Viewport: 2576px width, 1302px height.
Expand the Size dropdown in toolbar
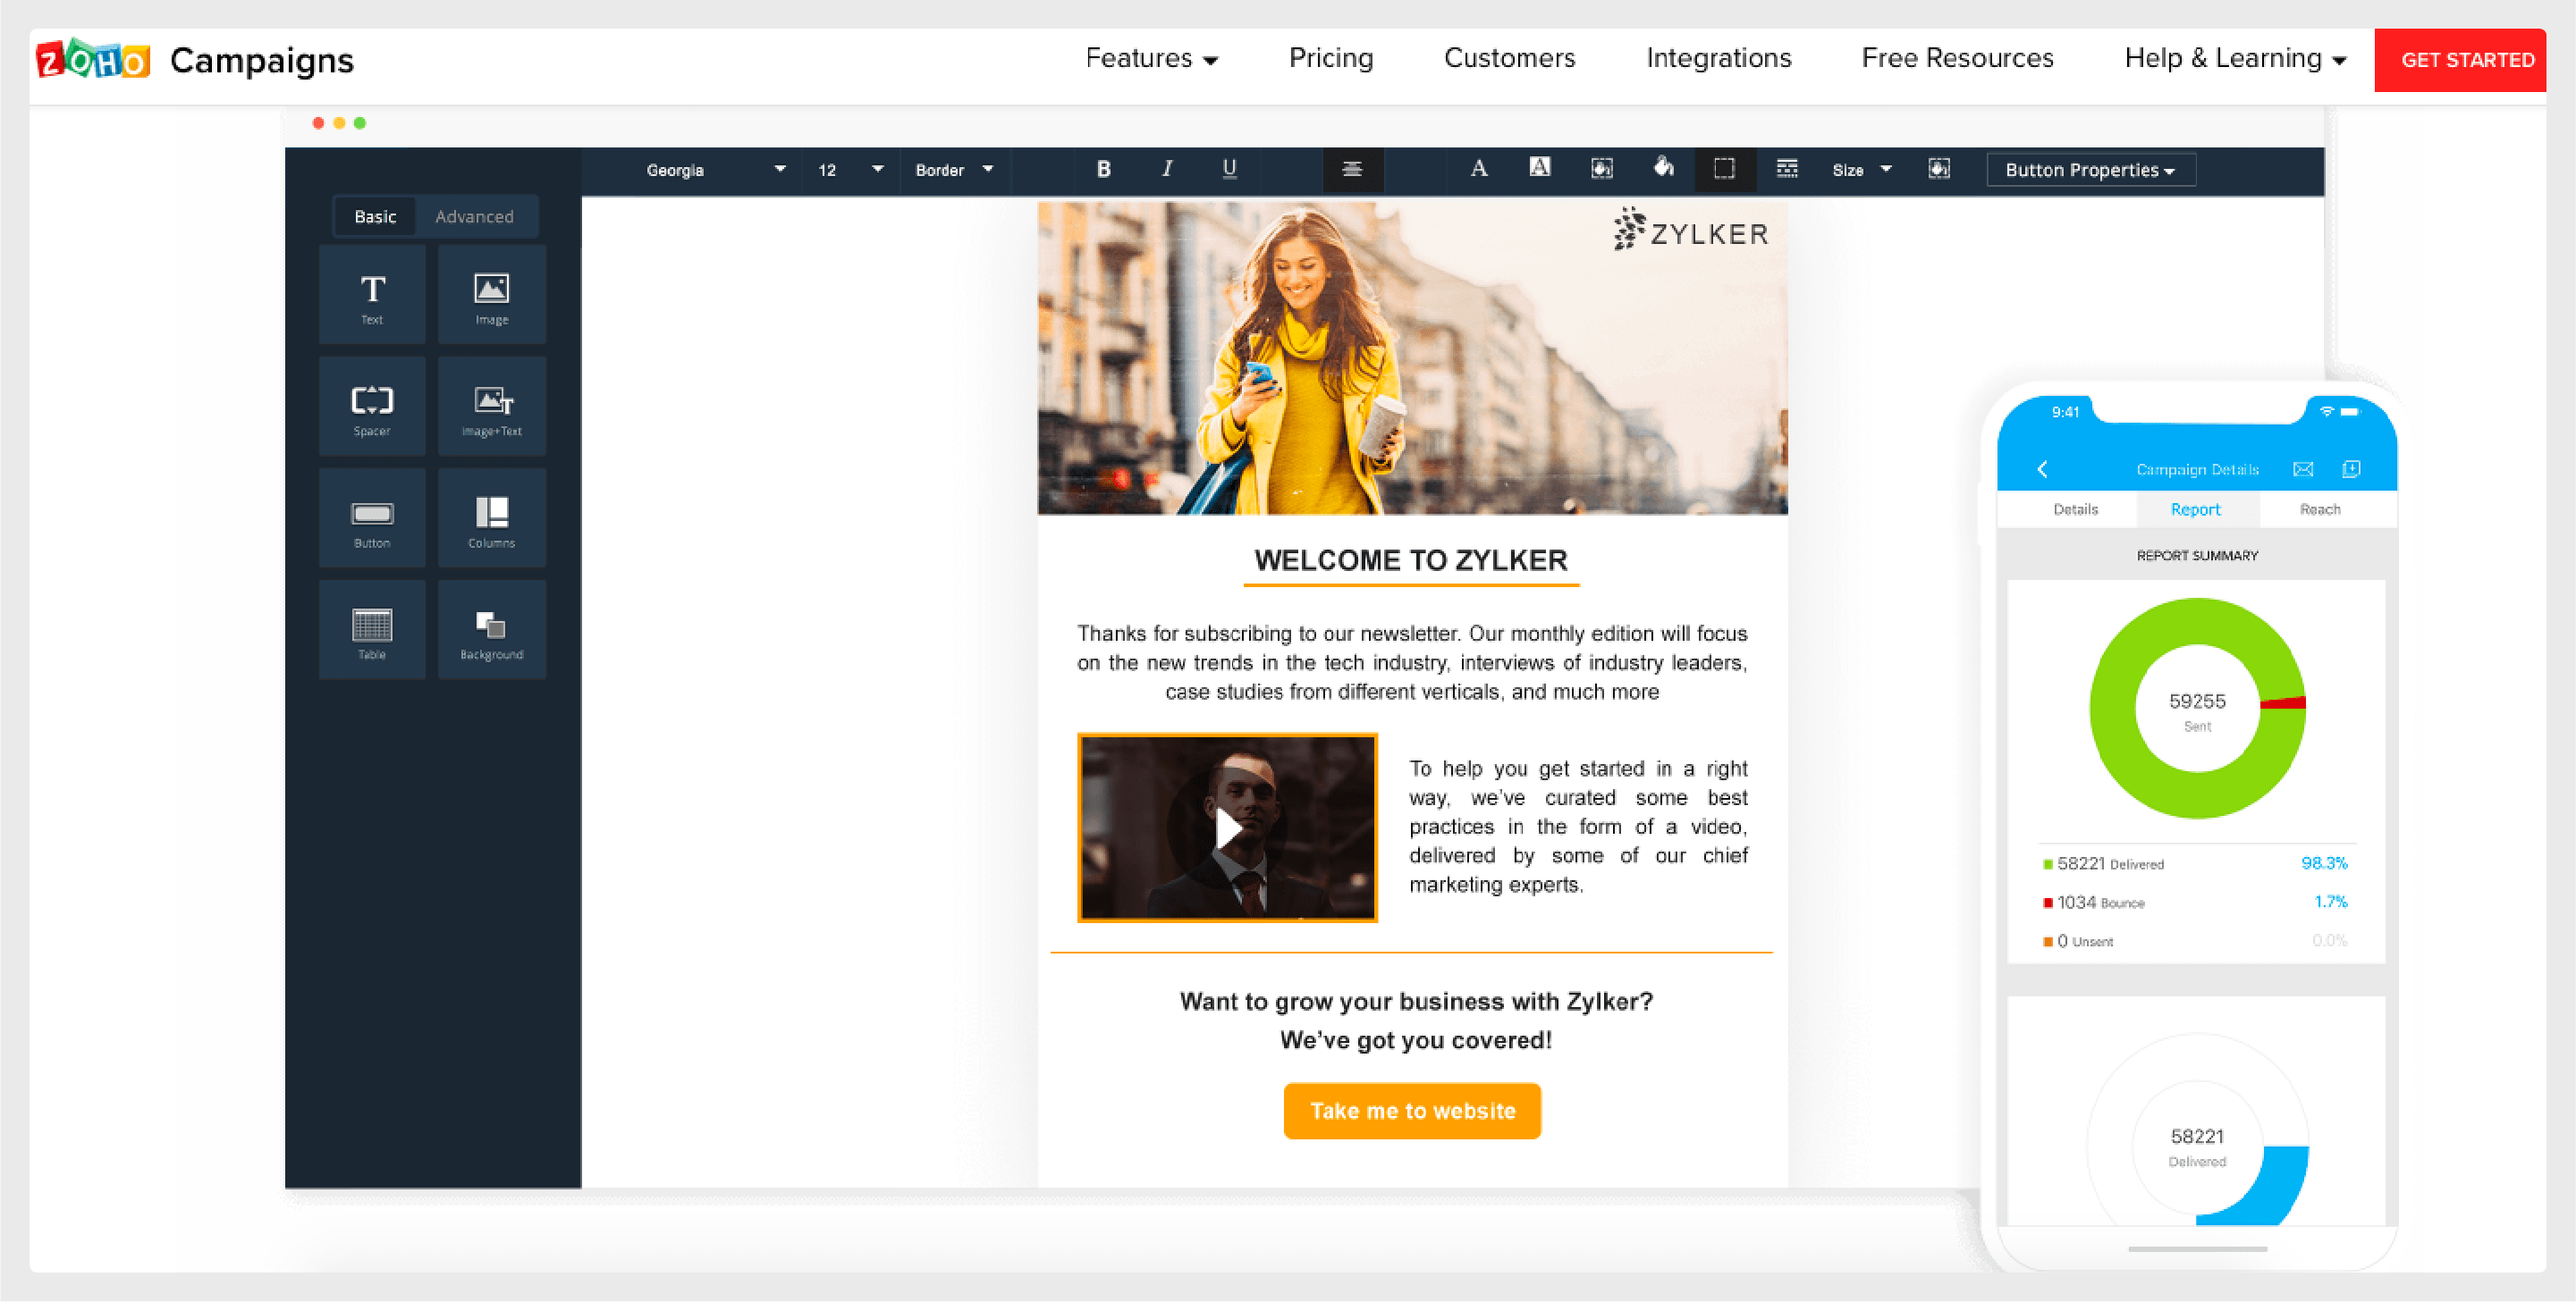pos(1859,170)
